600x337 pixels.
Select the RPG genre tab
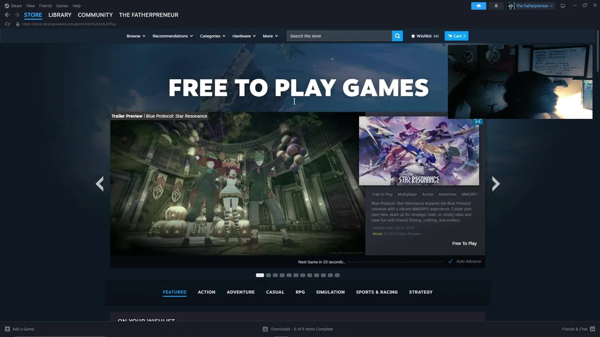300,292
